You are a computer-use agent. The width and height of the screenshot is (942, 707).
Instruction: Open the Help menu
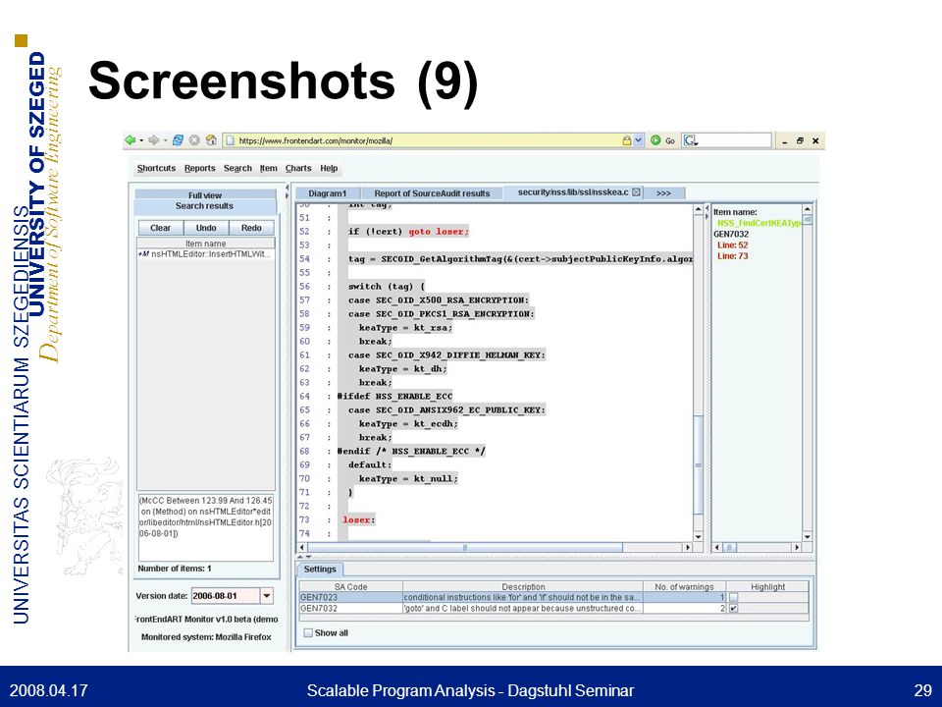tap(329, 168)
